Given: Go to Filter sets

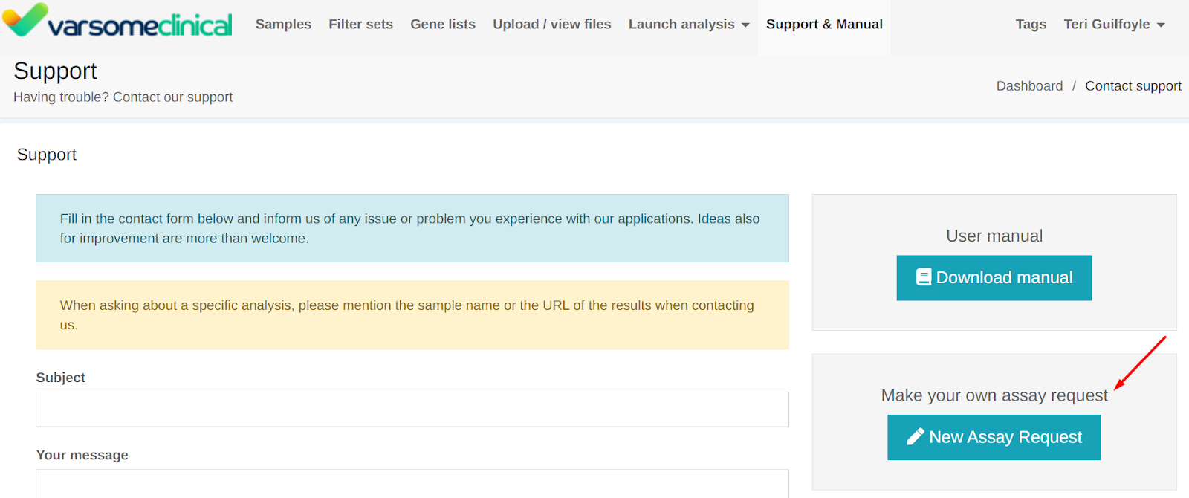Looking at the screenshot, I should click(x=360, y=25).
